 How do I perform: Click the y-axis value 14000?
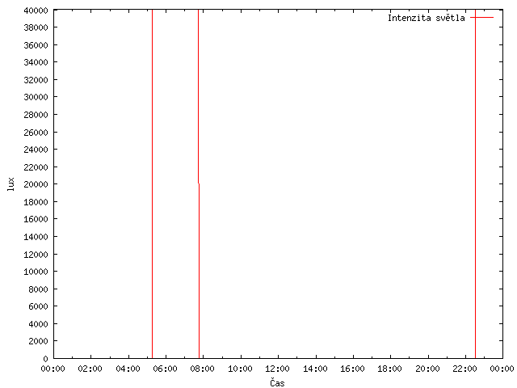(x=36, y=237)
